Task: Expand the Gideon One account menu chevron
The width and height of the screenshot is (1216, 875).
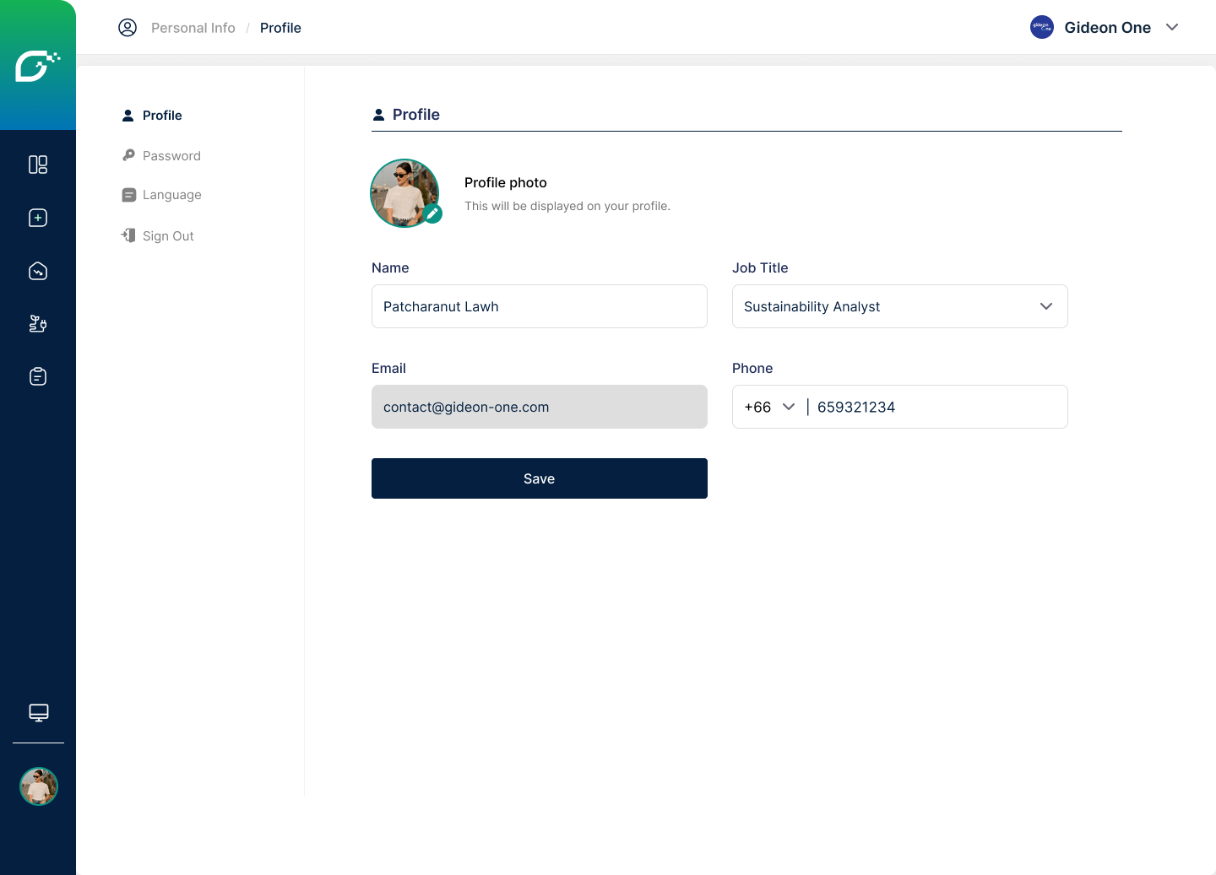Action: [x=1172, y=27]
